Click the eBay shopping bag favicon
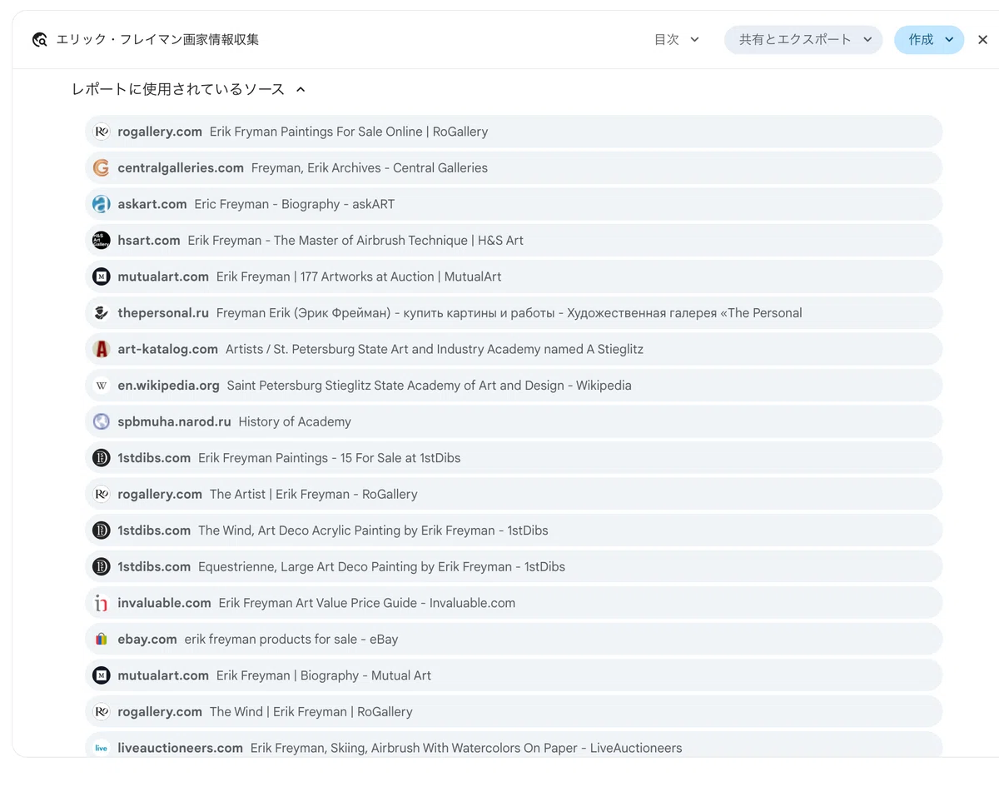This screenshot has width=999, height=792. 102,640
